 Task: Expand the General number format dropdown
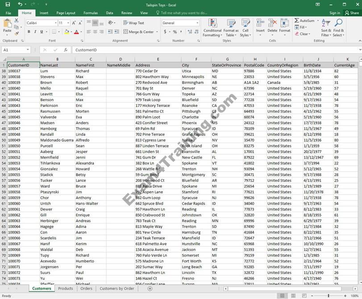[197, 23]
